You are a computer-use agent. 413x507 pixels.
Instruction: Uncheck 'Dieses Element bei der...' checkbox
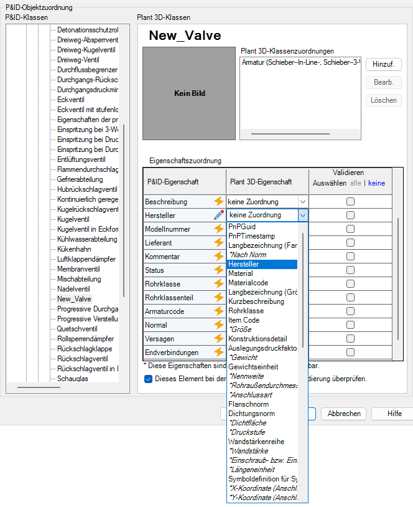pyautogui.click(x=148, y=379)
